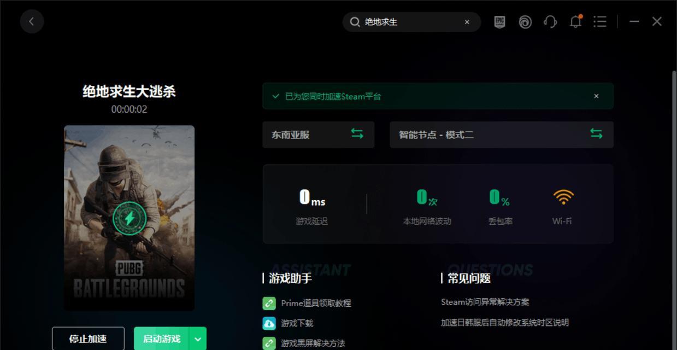This screenshot has width=677, height=350.
Task: Click the green lightning acceleration badge
Action: (x=129, y=219)
